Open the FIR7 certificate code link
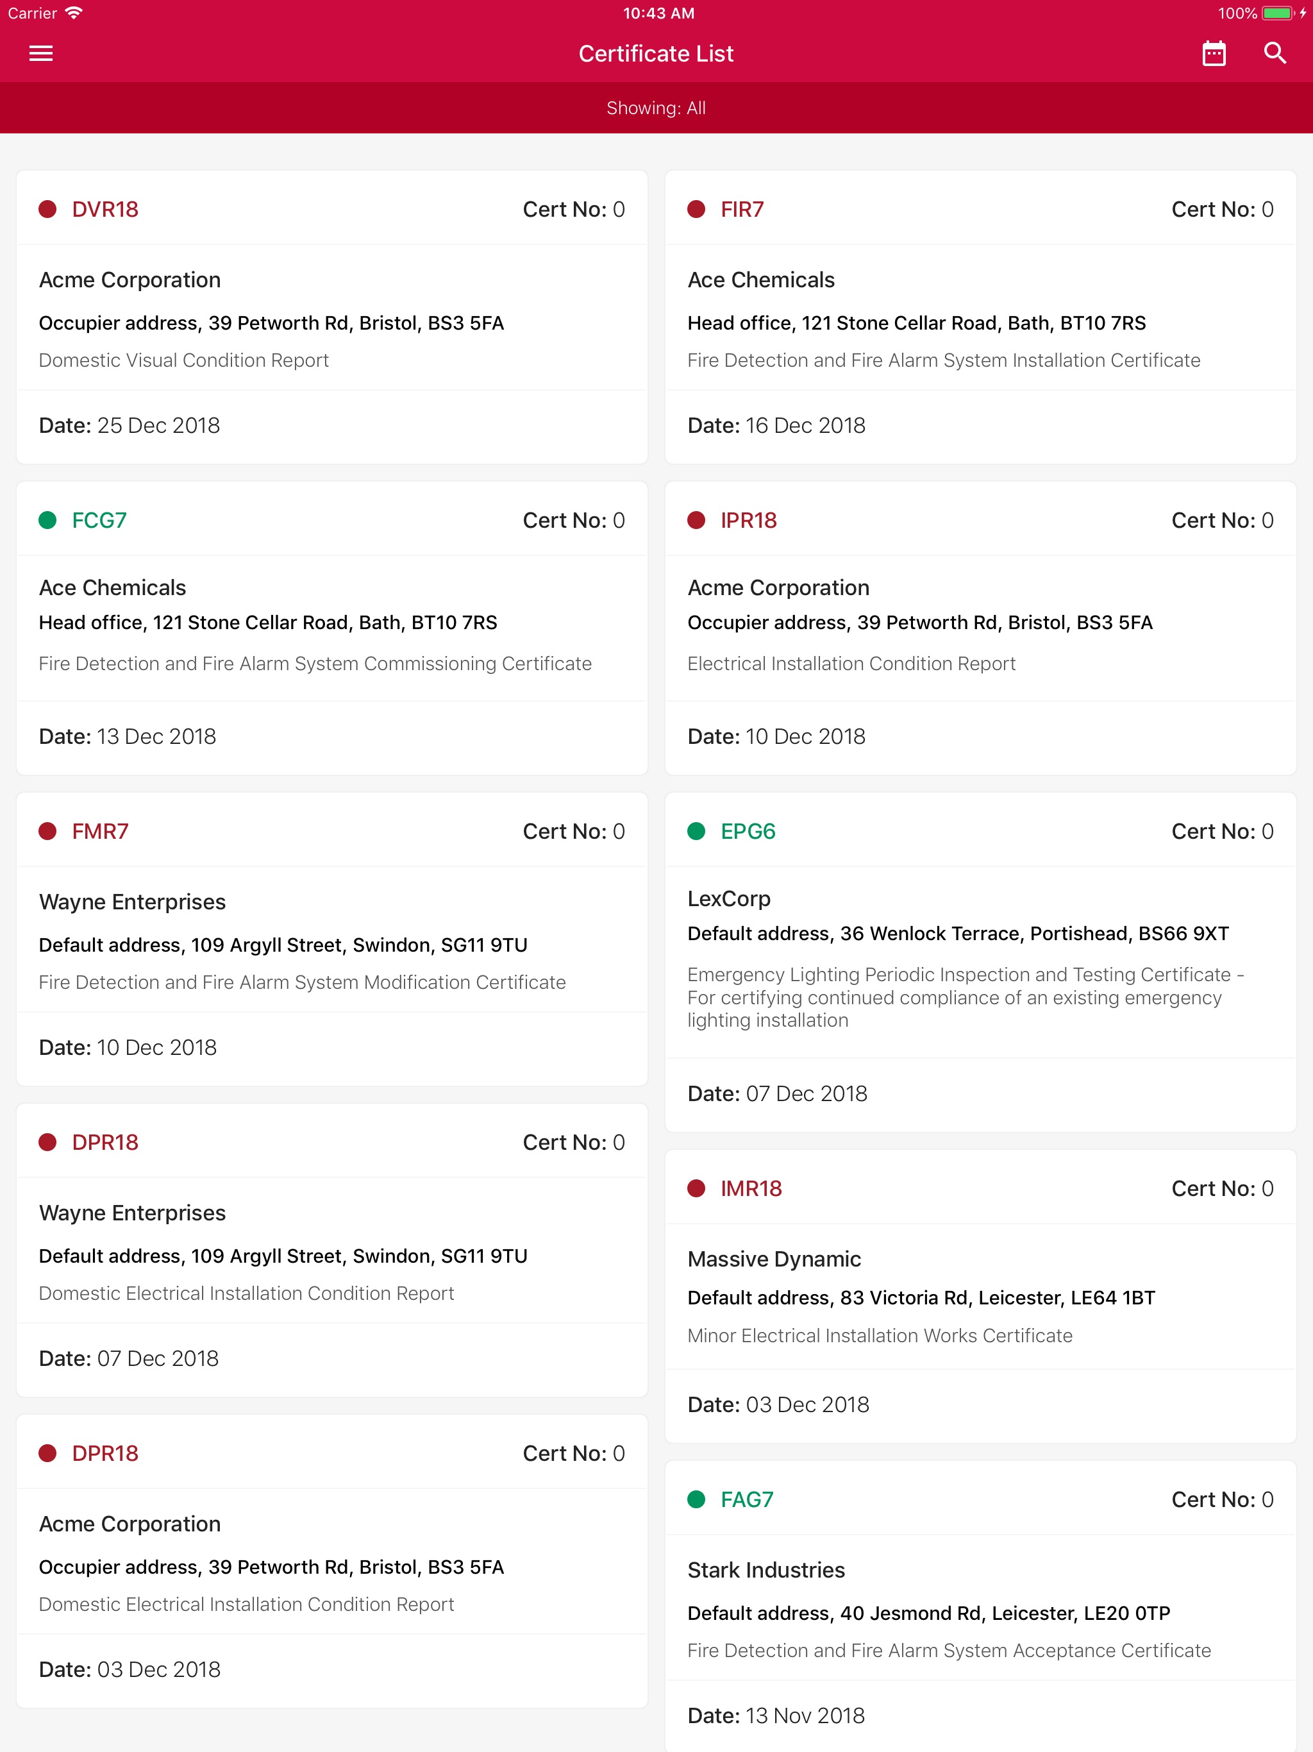The image size is (1313, 1752). tap(742, 209)
